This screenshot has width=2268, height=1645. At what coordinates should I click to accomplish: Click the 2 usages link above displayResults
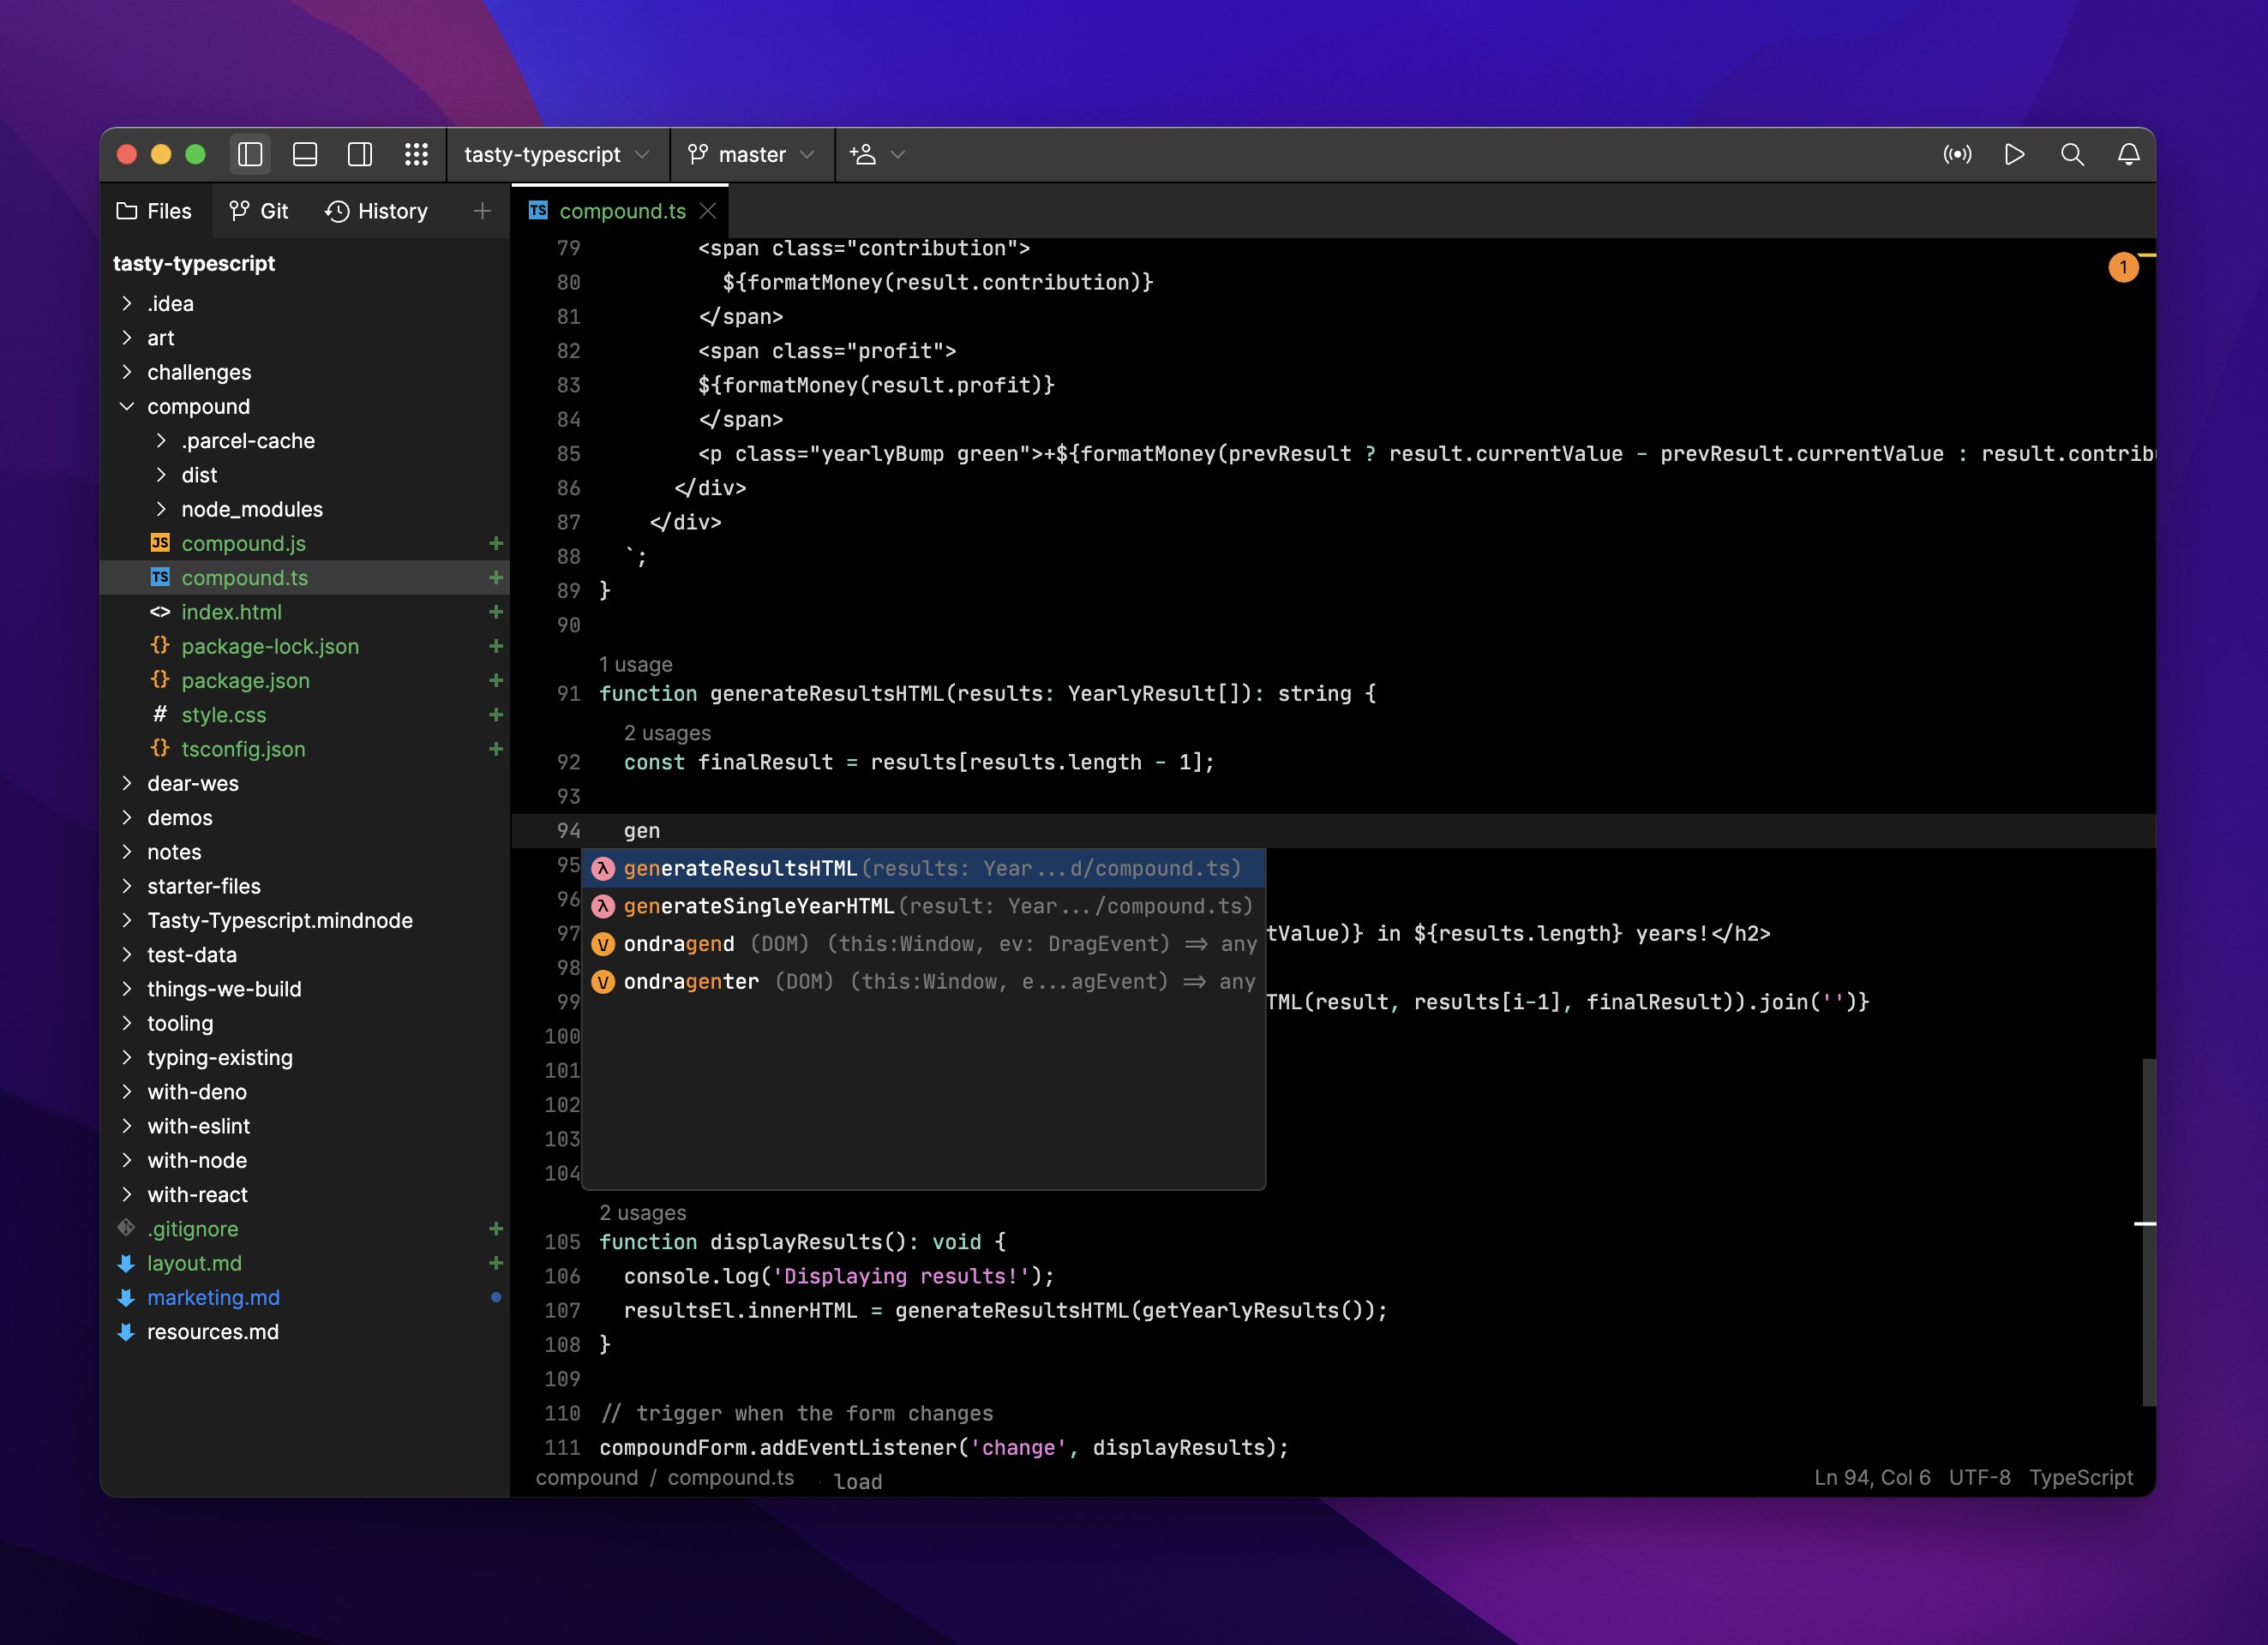point(643,1212)
